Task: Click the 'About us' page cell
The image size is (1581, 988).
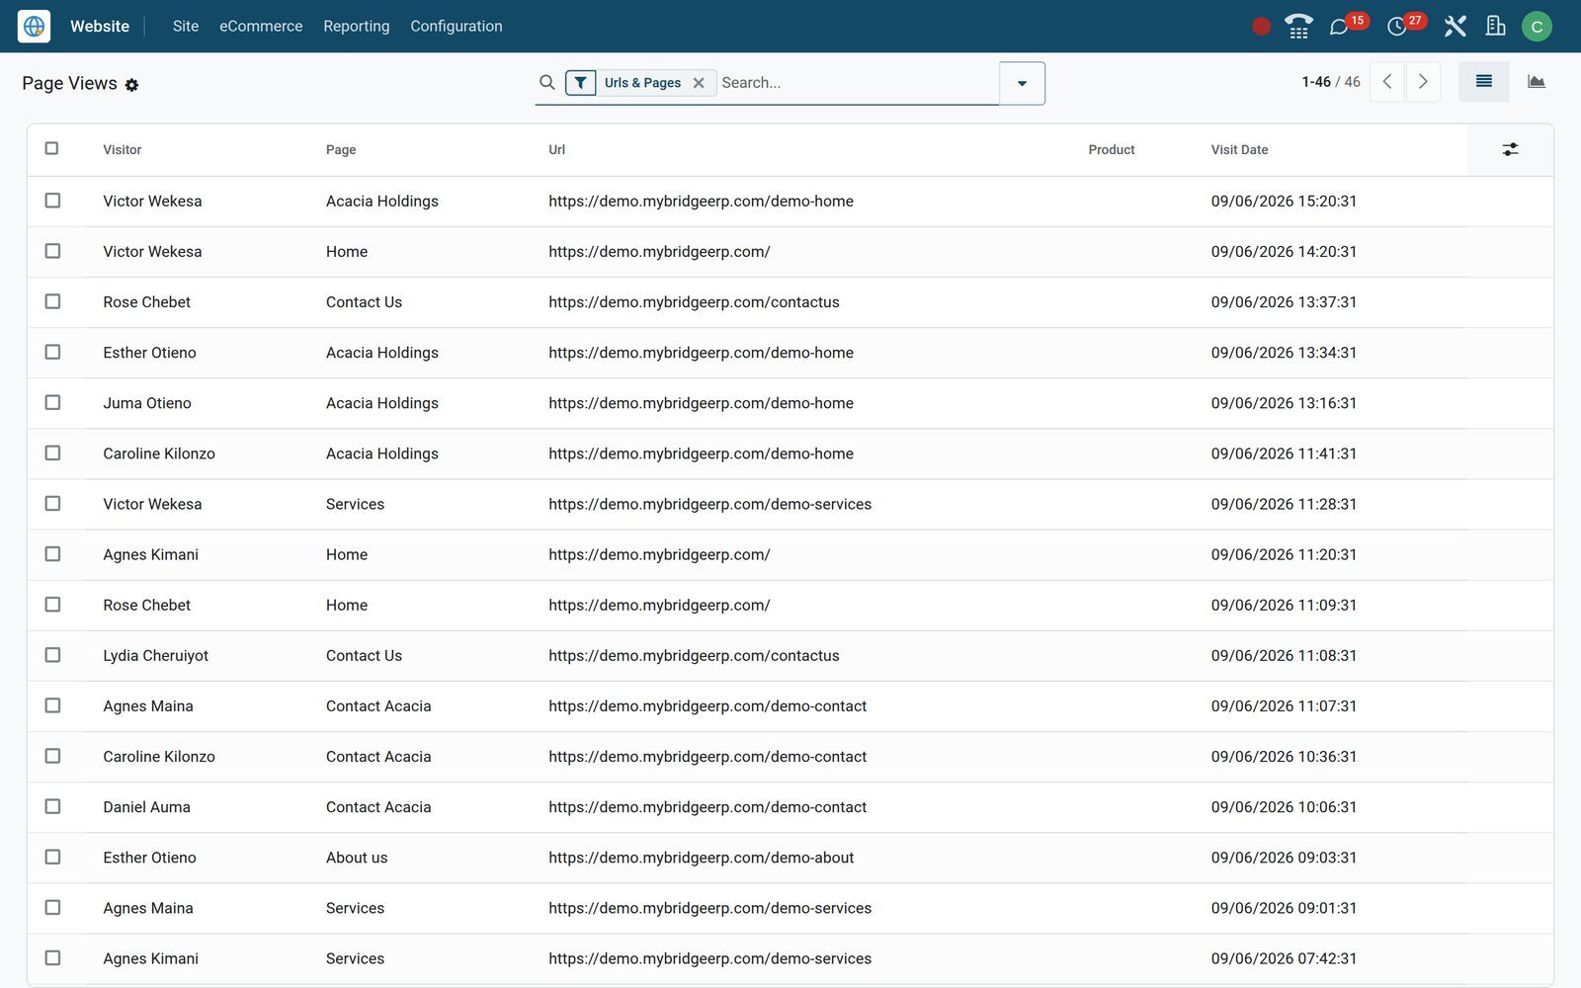Action: tap(357, 858)
